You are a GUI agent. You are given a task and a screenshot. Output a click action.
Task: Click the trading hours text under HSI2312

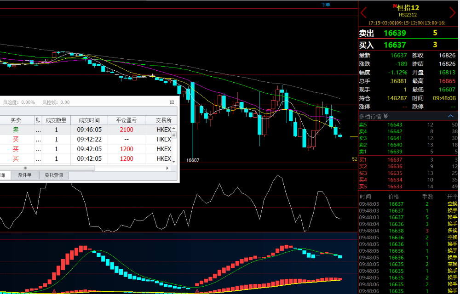coord(407,23)
